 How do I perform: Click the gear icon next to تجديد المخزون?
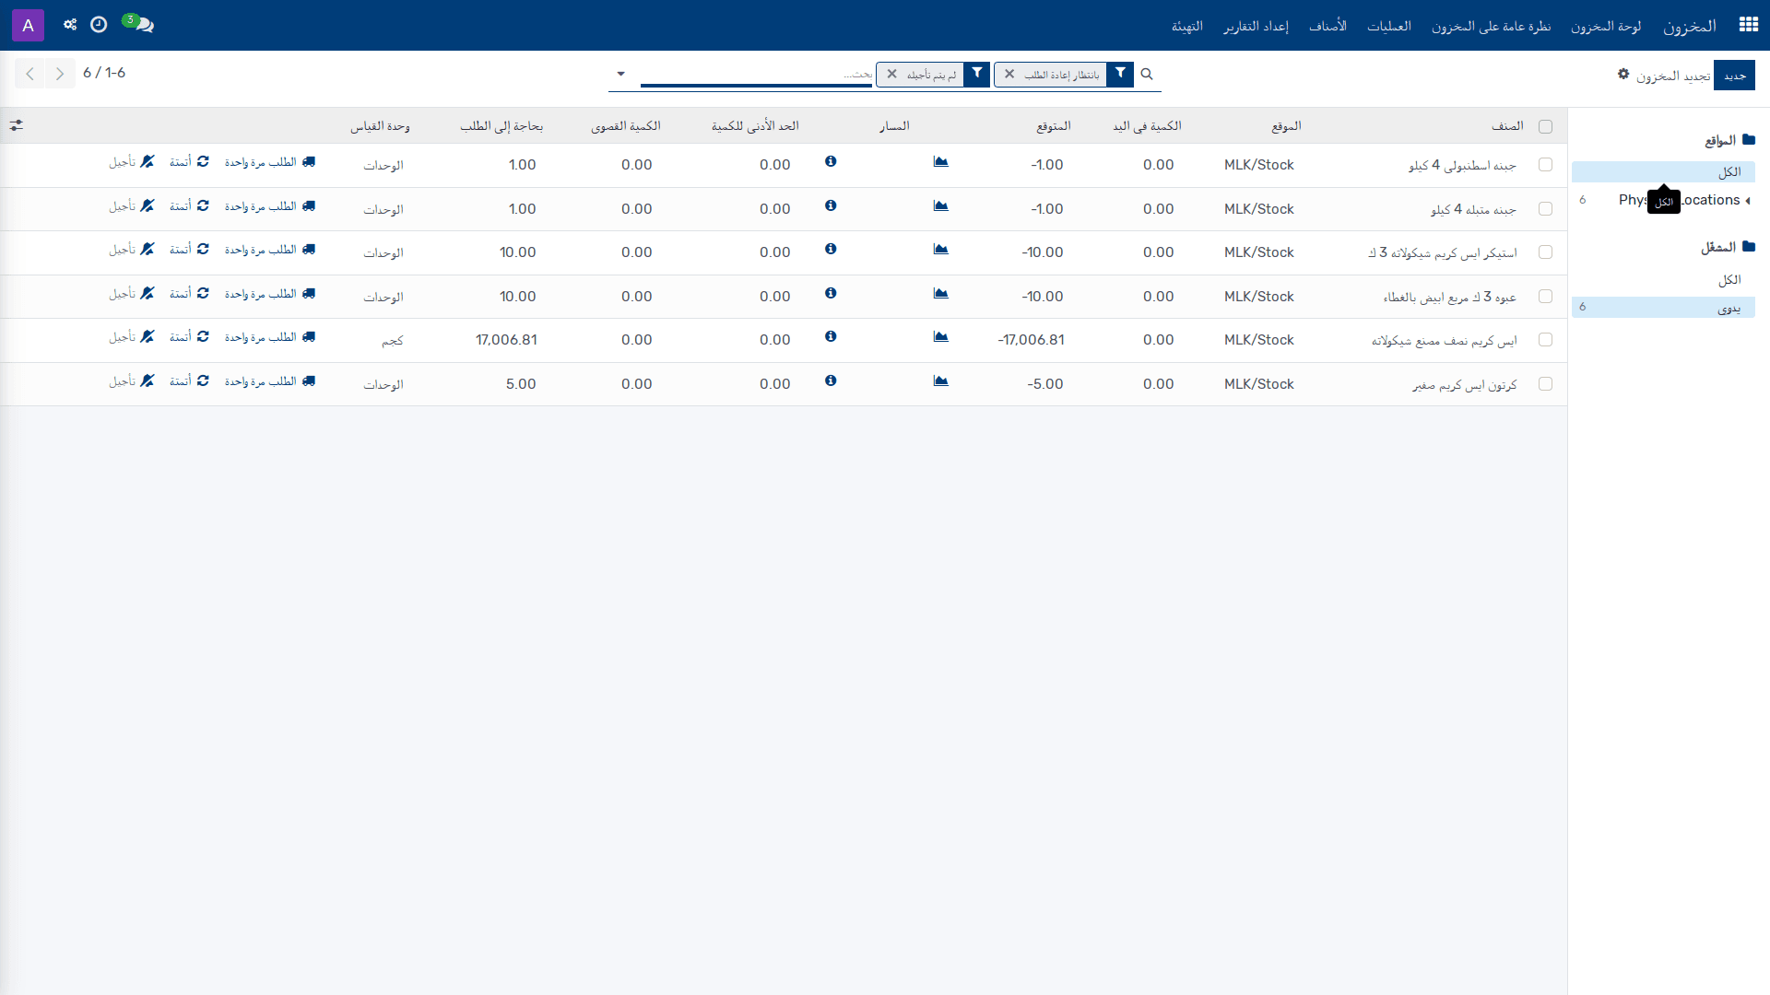click(1623, 74)
